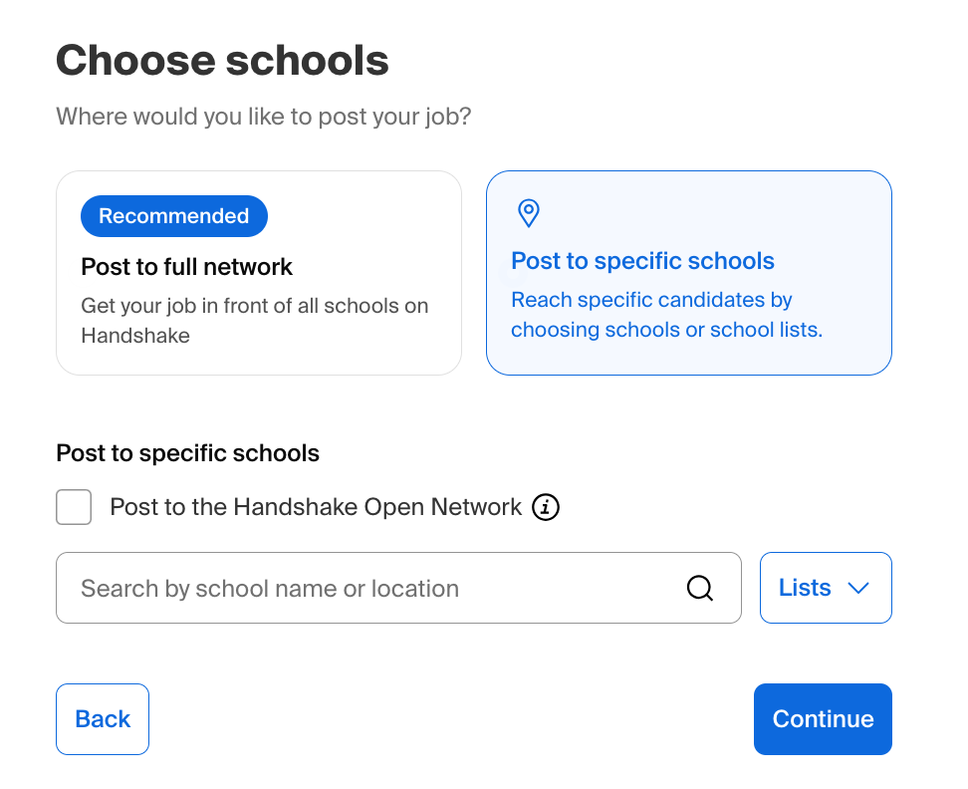Screen dimensions: 968x789
Task: Click the Post to specific schools section header
Action: pos(187,453)
